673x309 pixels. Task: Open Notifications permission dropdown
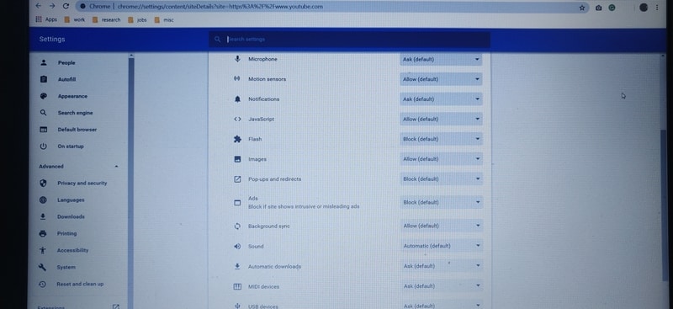441,99
